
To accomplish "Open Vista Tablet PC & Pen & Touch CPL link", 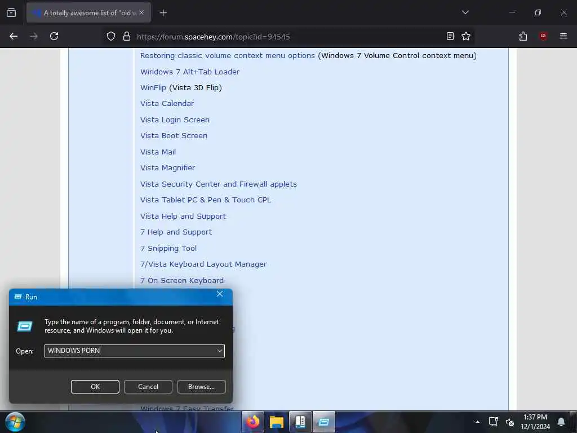I will click(206, 200).
